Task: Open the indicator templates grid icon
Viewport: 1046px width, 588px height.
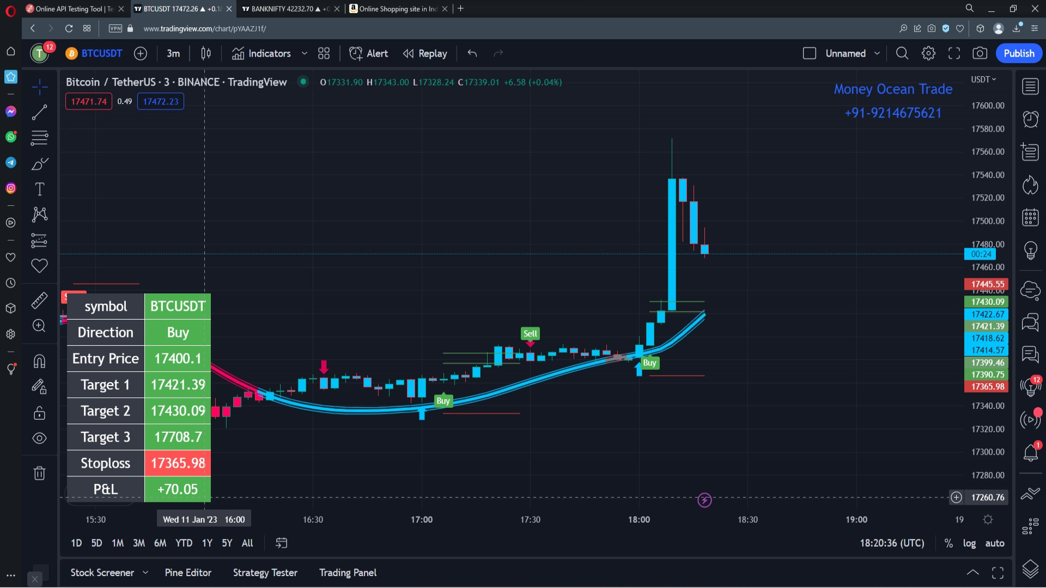Action: pos(324,53)
